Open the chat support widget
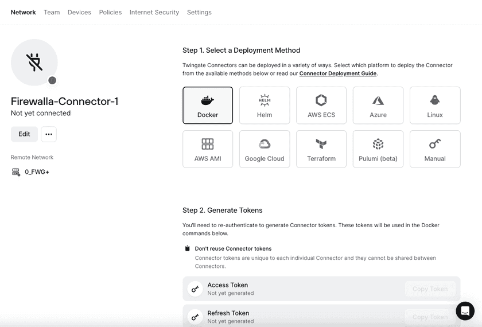This screenshot has height=327, width=482. 465,310
